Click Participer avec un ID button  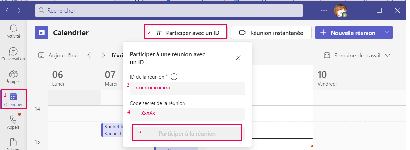[186, 33]
